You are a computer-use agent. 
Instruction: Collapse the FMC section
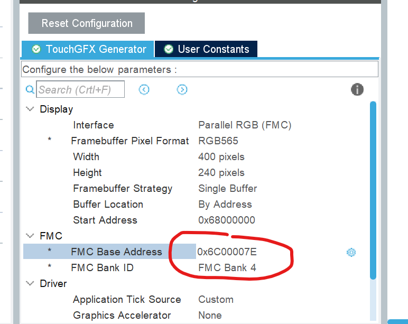pyautogui.click(x=30, y=236)
